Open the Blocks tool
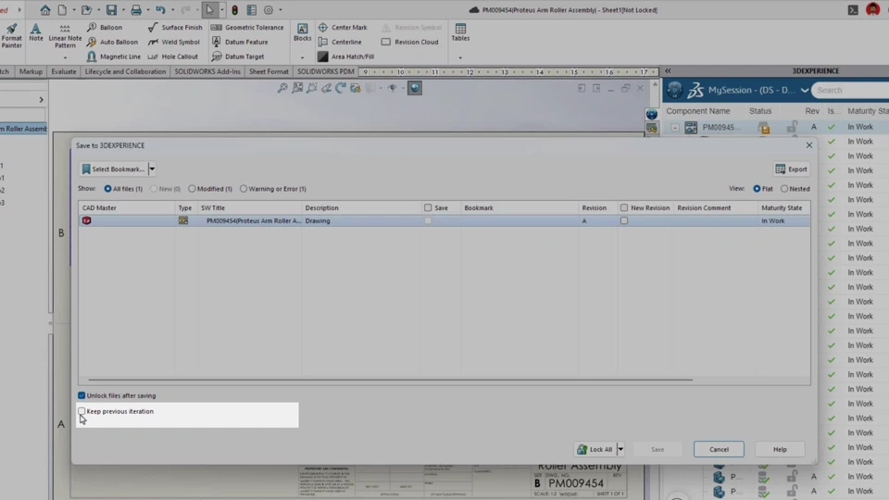 pyautogui.click(x=302, y=32)
